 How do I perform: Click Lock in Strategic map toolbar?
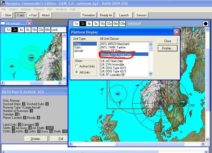[55, 30]
